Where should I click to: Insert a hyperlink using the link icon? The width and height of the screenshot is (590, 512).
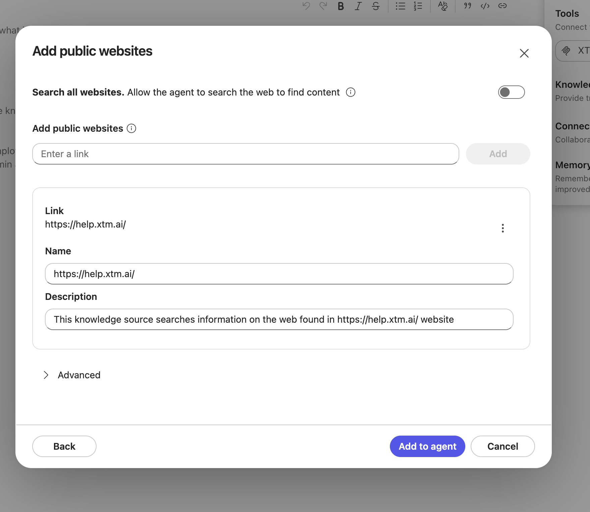coord(502,6)
